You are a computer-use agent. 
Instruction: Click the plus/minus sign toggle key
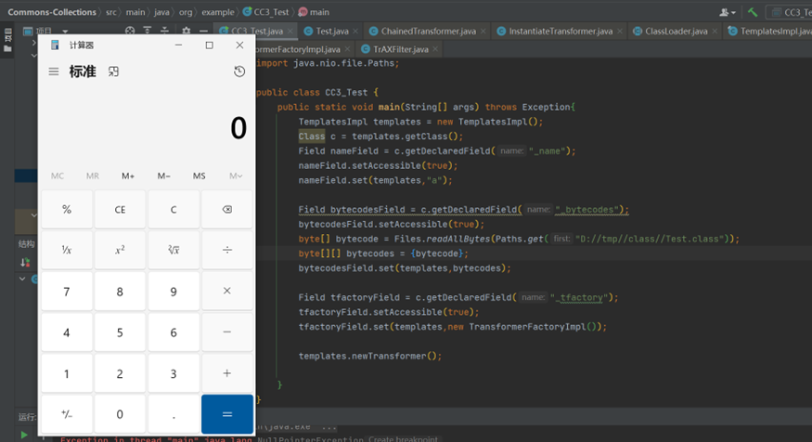[67, 414]
